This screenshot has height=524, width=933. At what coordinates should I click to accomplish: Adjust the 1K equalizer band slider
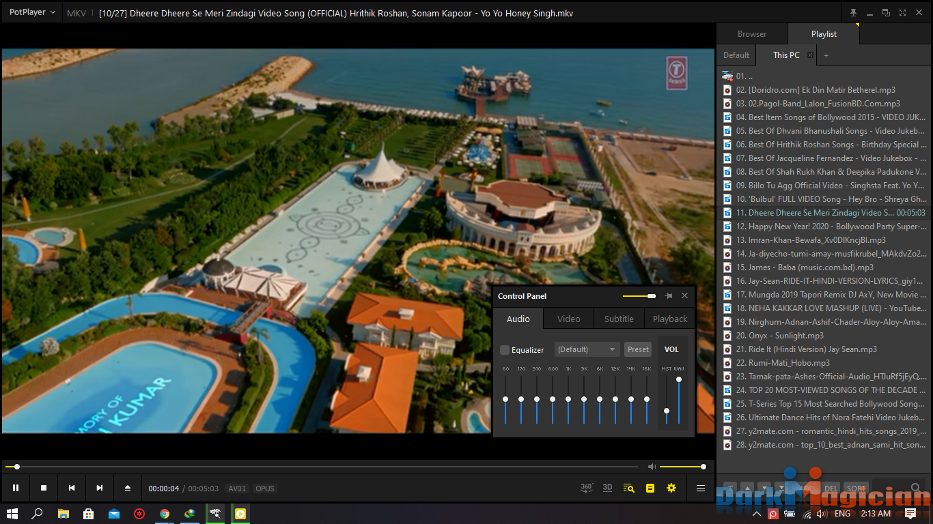point(568,399)
